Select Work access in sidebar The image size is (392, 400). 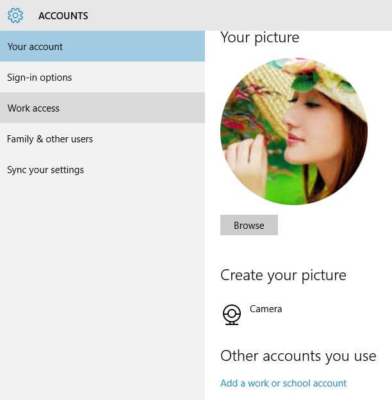tap(102, 108)
